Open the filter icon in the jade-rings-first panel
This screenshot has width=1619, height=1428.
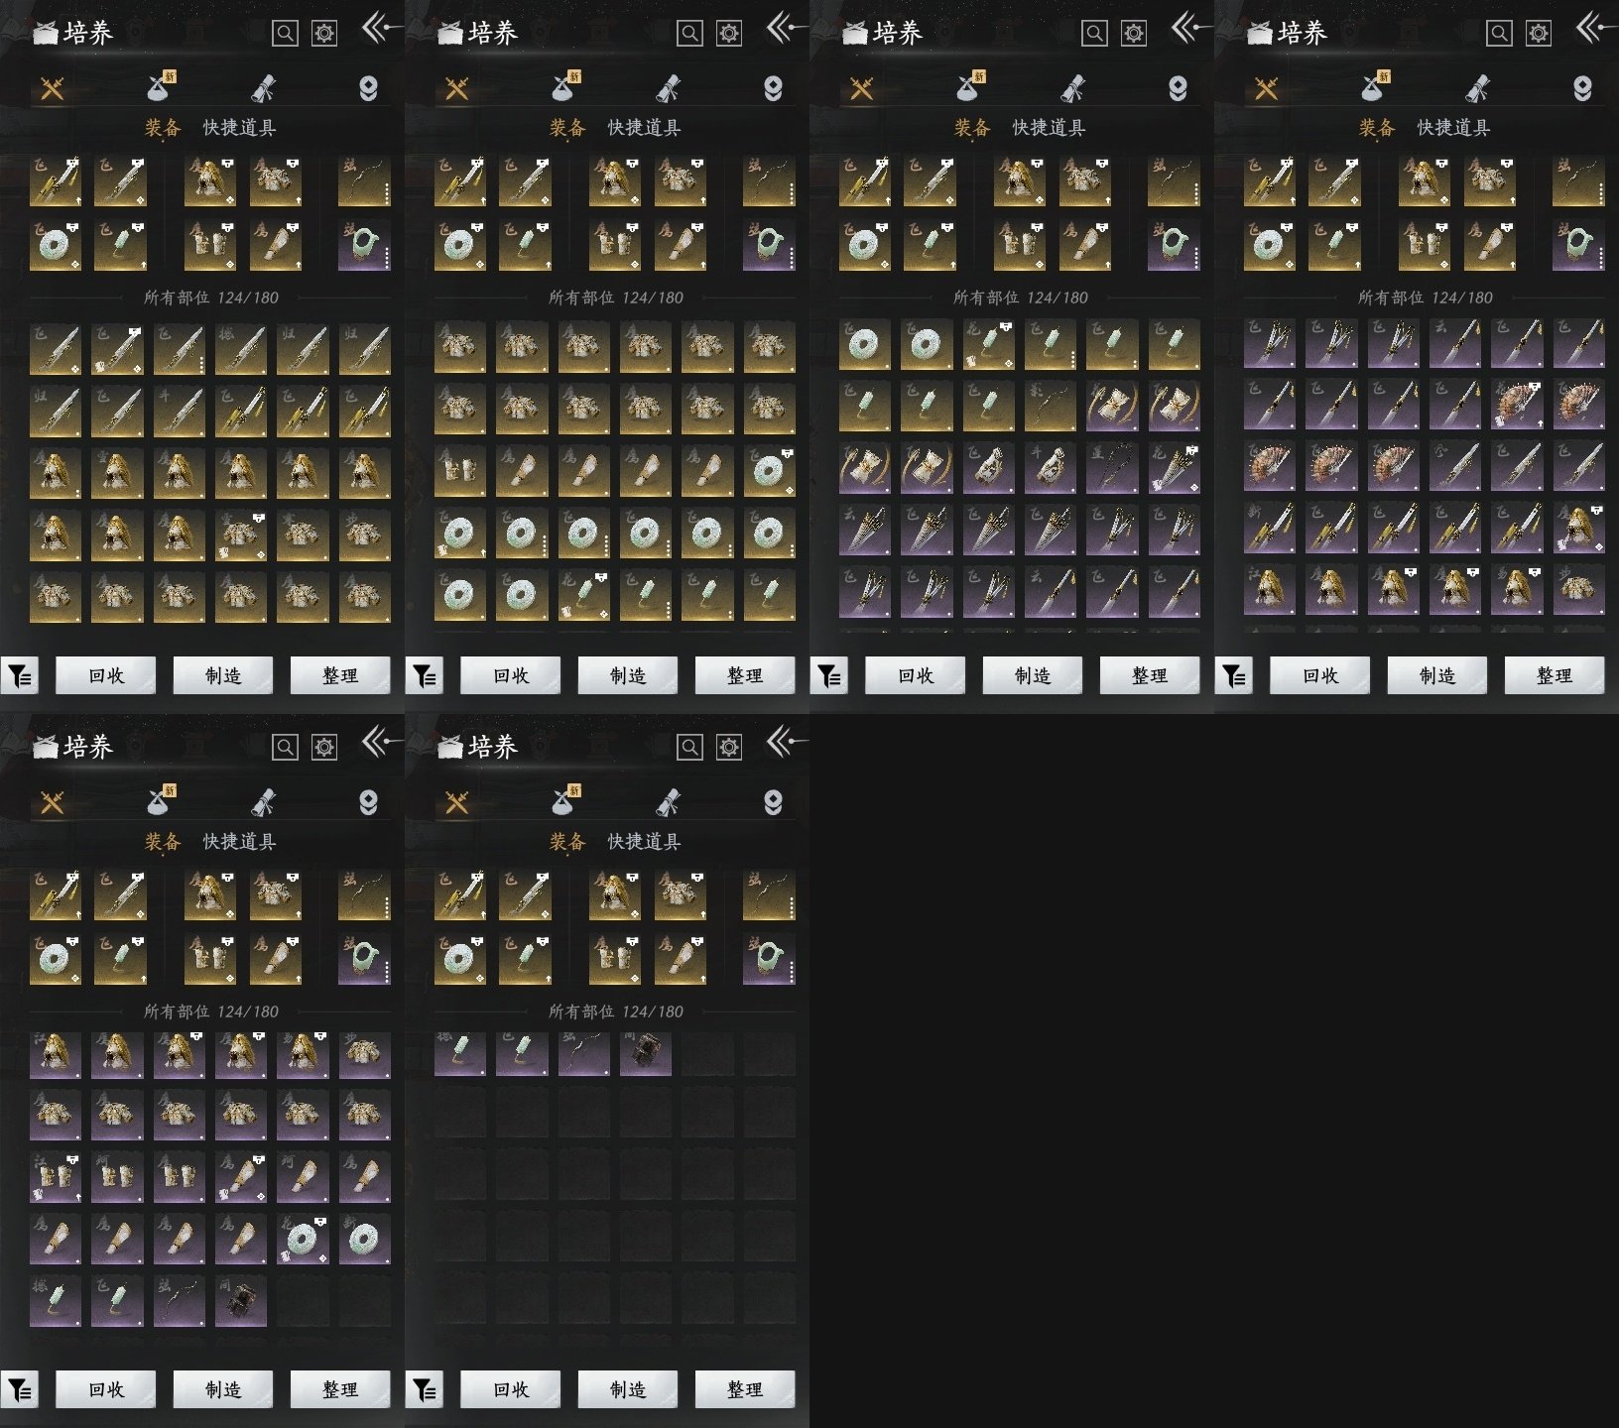pyautogui.click(x=828, y=676)
